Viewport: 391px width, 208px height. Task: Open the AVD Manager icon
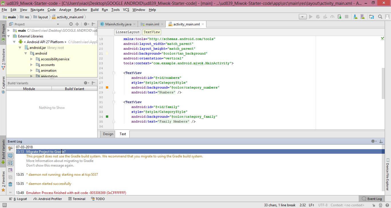[363, 17]
